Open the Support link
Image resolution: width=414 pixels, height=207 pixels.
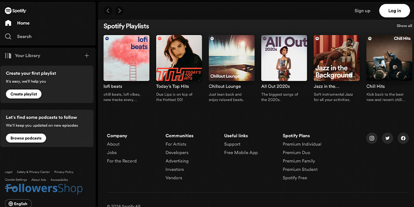coord(232,144)
